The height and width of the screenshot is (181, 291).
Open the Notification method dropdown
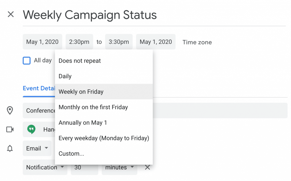click(45, 167)
